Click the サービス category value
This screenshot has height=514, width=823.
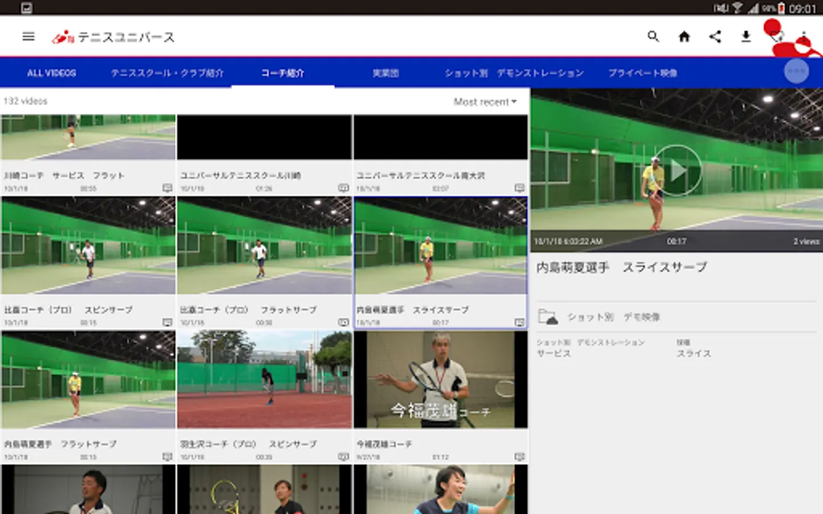[x=554, y=354]
